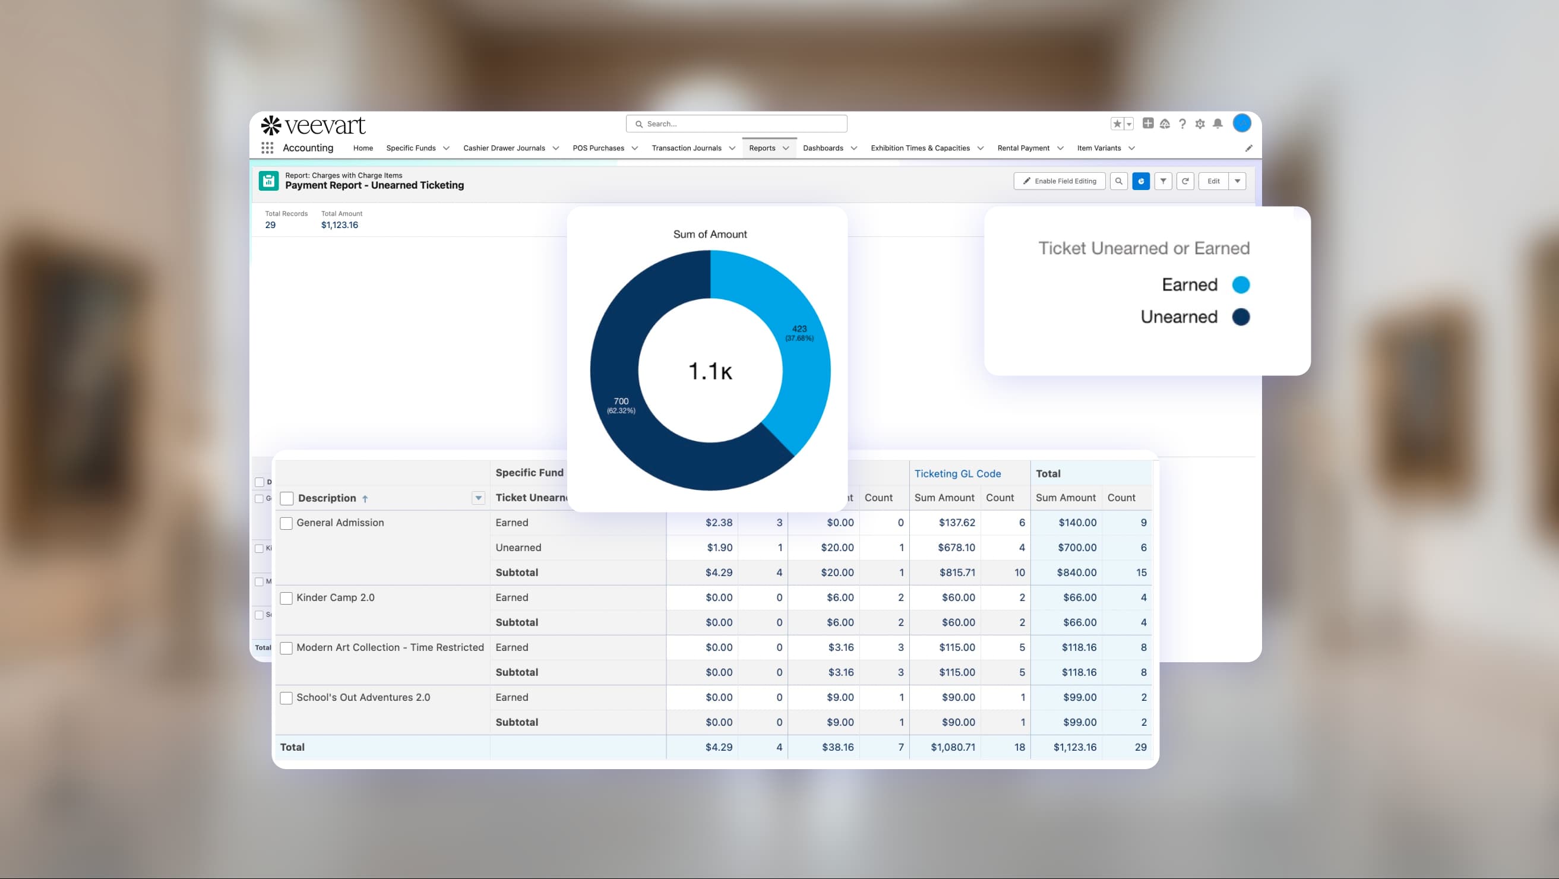This screenshot has width=1559, height=879.
Task: Open the Ticketing GL Code link
Action: 957,473
